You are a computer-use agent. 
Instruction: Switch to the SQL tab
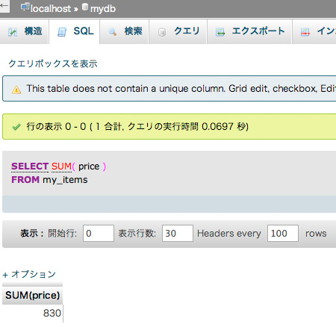[75, 31]
